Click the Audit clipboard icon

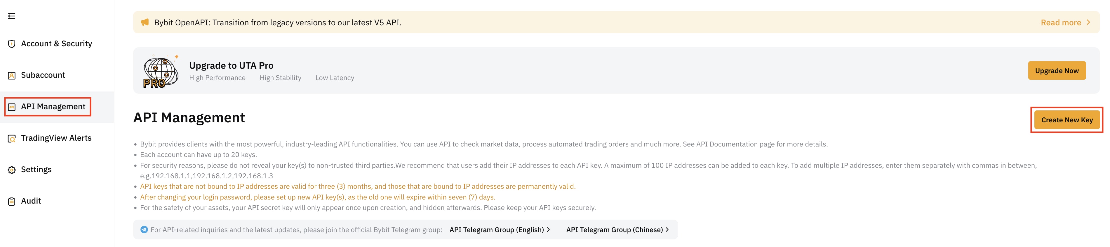(x=12, y=201)
